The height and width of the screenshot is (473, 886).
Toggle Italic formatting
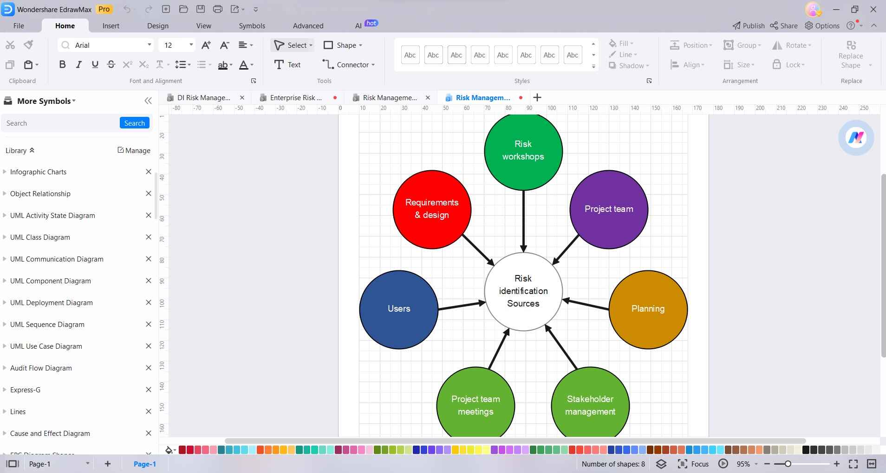click(78, 65)
